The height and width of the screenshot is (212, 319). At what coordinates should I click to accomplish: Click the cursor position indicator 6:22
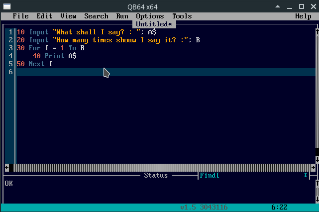[279, 207]
